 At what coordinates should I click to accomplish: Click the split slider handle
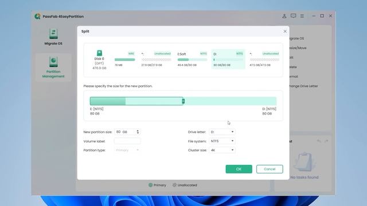pyautogui.click(x=183, y=101)
